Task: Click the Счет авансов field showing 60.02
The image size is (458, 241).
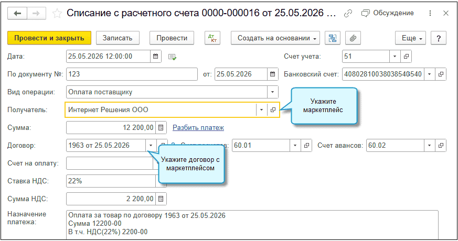Action: [x=395, y=145]
